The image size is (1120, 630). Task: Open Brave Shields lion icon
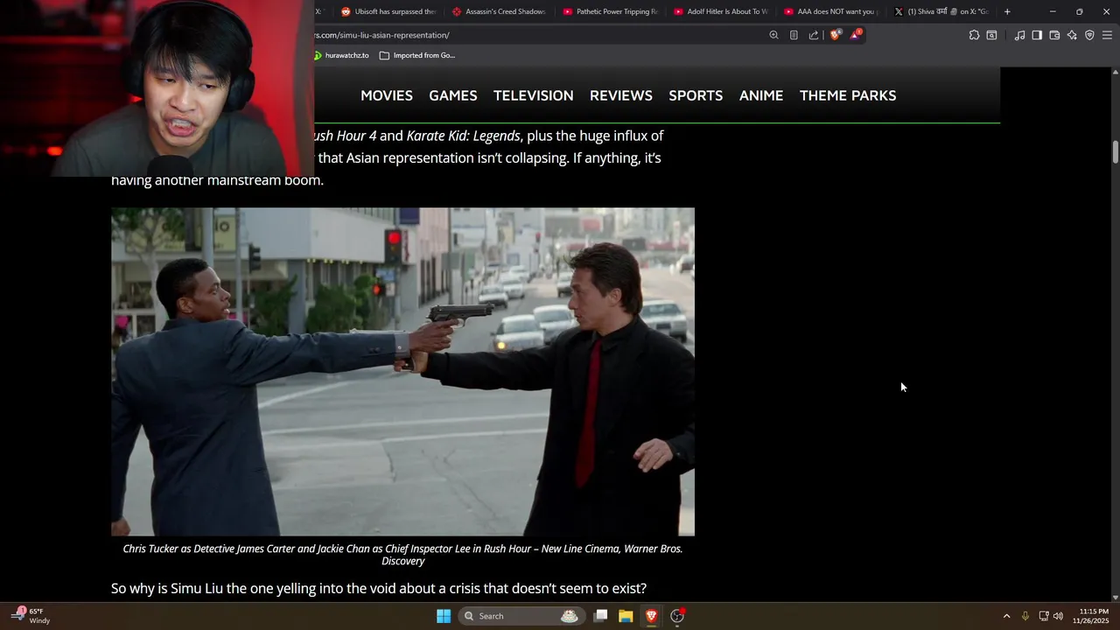coord(835,35)
